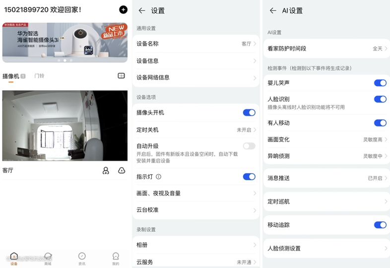The height and width of the screenshot is (268, 390).
Task: Open 异响侦测 sensitivity setting
Action: 326,156
